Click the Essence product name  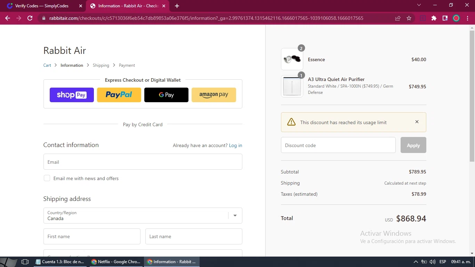tap(316, 59)
